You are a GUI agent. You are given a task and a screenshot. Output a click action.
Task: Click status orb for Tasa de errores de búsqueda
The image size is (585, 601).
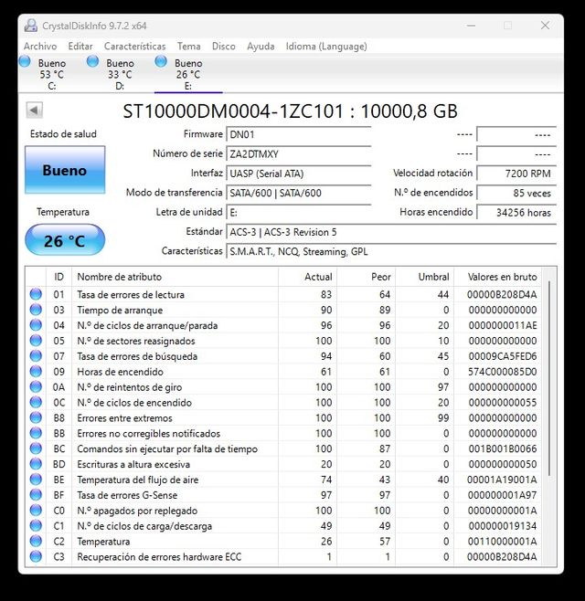(36, 355)
